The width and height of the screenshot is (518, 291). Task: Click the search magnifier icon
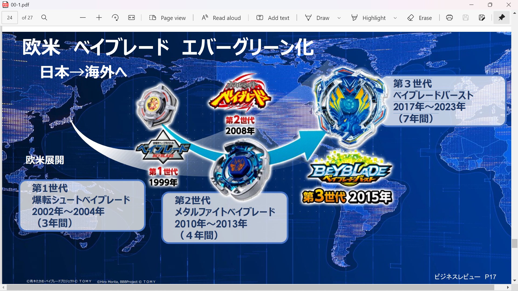[44, 18]
